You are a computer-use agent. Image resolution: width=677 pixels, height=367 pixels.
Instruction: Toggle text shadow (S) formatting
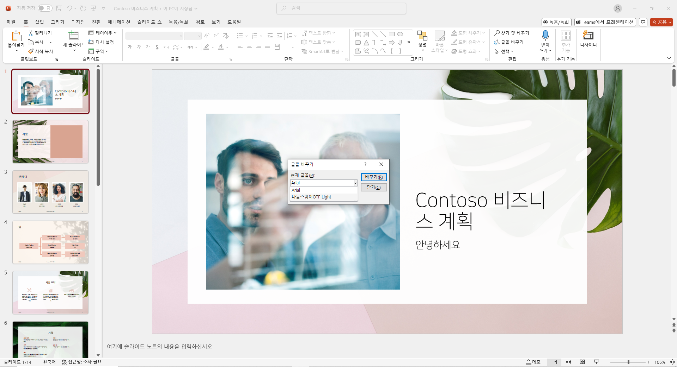click(157, 47)
